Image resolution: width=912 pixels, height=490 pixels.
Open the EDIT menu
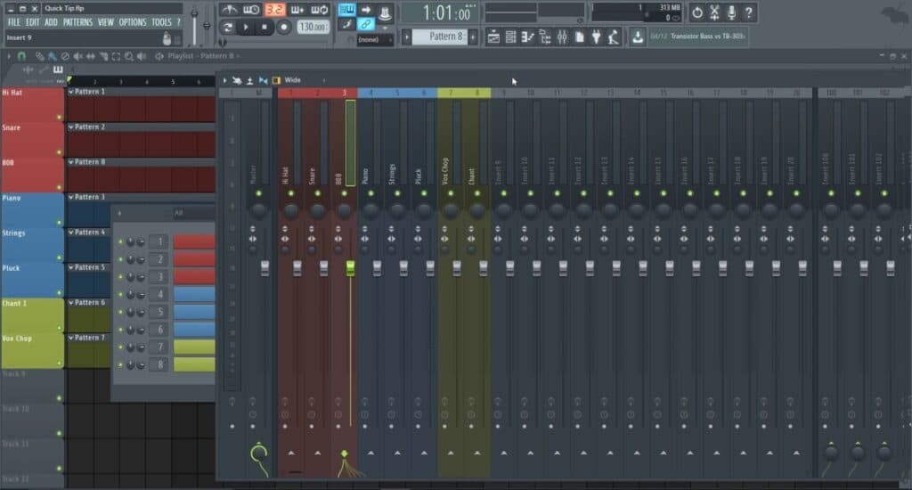point(33,22)
